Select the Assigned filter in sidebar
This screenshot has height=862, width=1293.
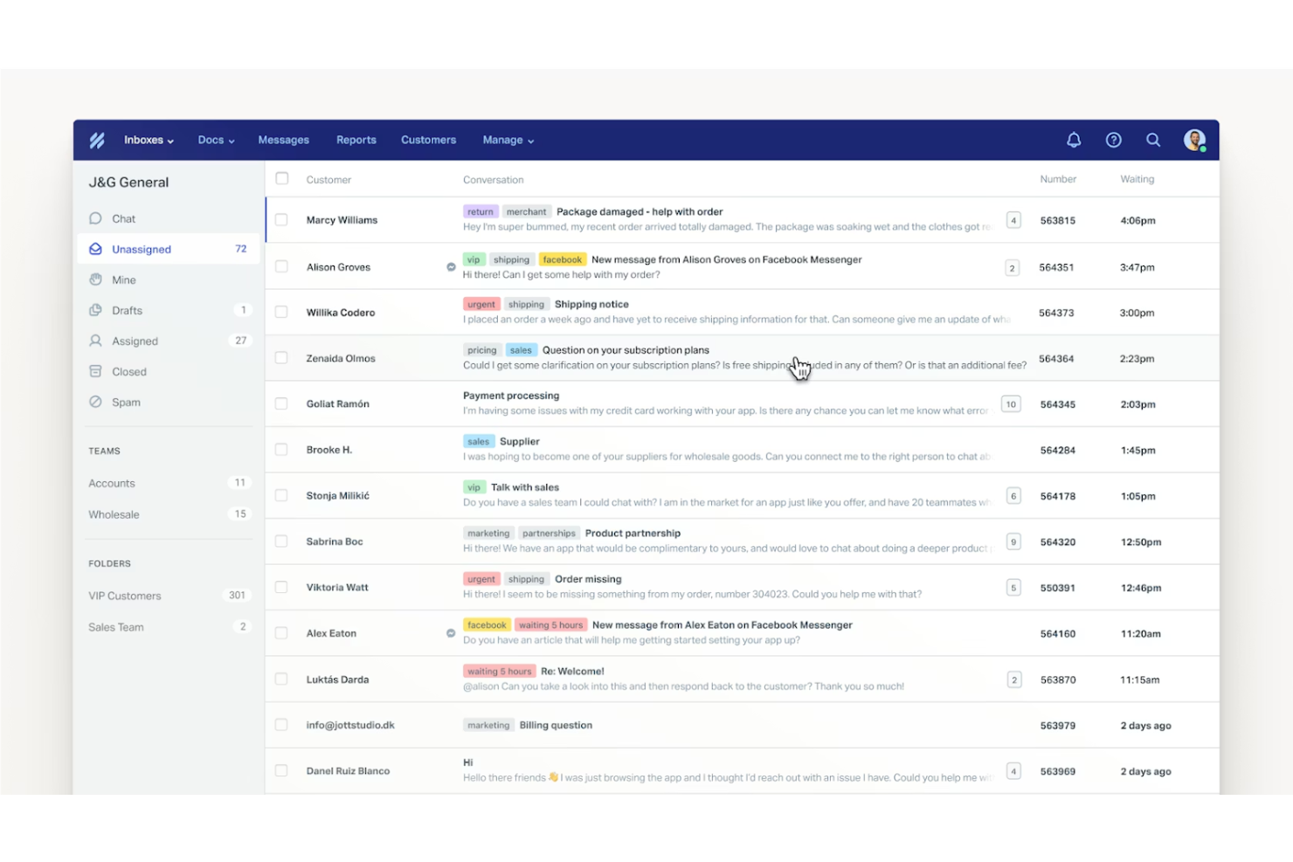[134, 341]
